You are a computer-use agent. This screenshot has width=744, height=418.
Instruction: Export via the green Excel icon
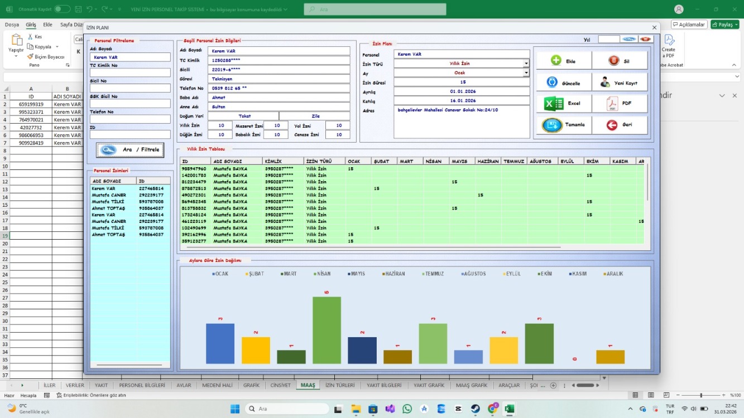553,104
